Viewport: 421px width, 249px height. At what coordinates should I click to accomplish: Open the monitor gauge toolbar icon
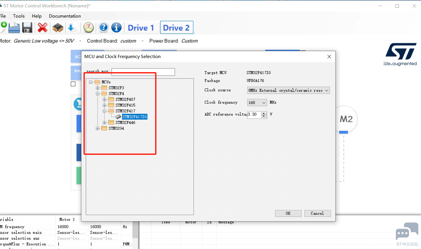(x=89, y=28)
